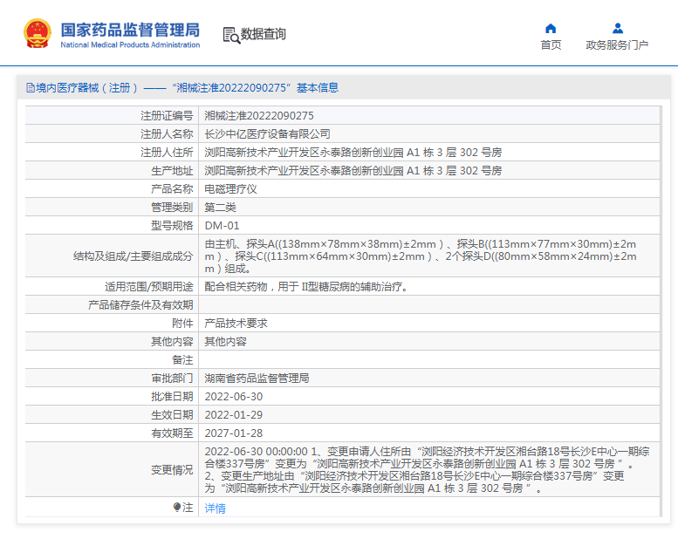Select approving department 湖南省药品监督管理局
This screenshot has height=539, width=678.
point(257,379)
